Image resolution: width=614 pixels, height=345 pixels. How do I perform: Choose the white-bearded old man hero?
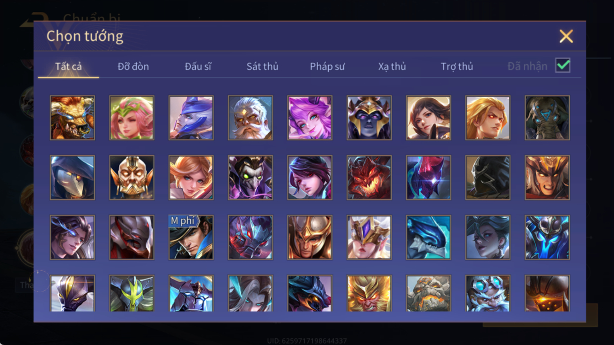[250, 118]
